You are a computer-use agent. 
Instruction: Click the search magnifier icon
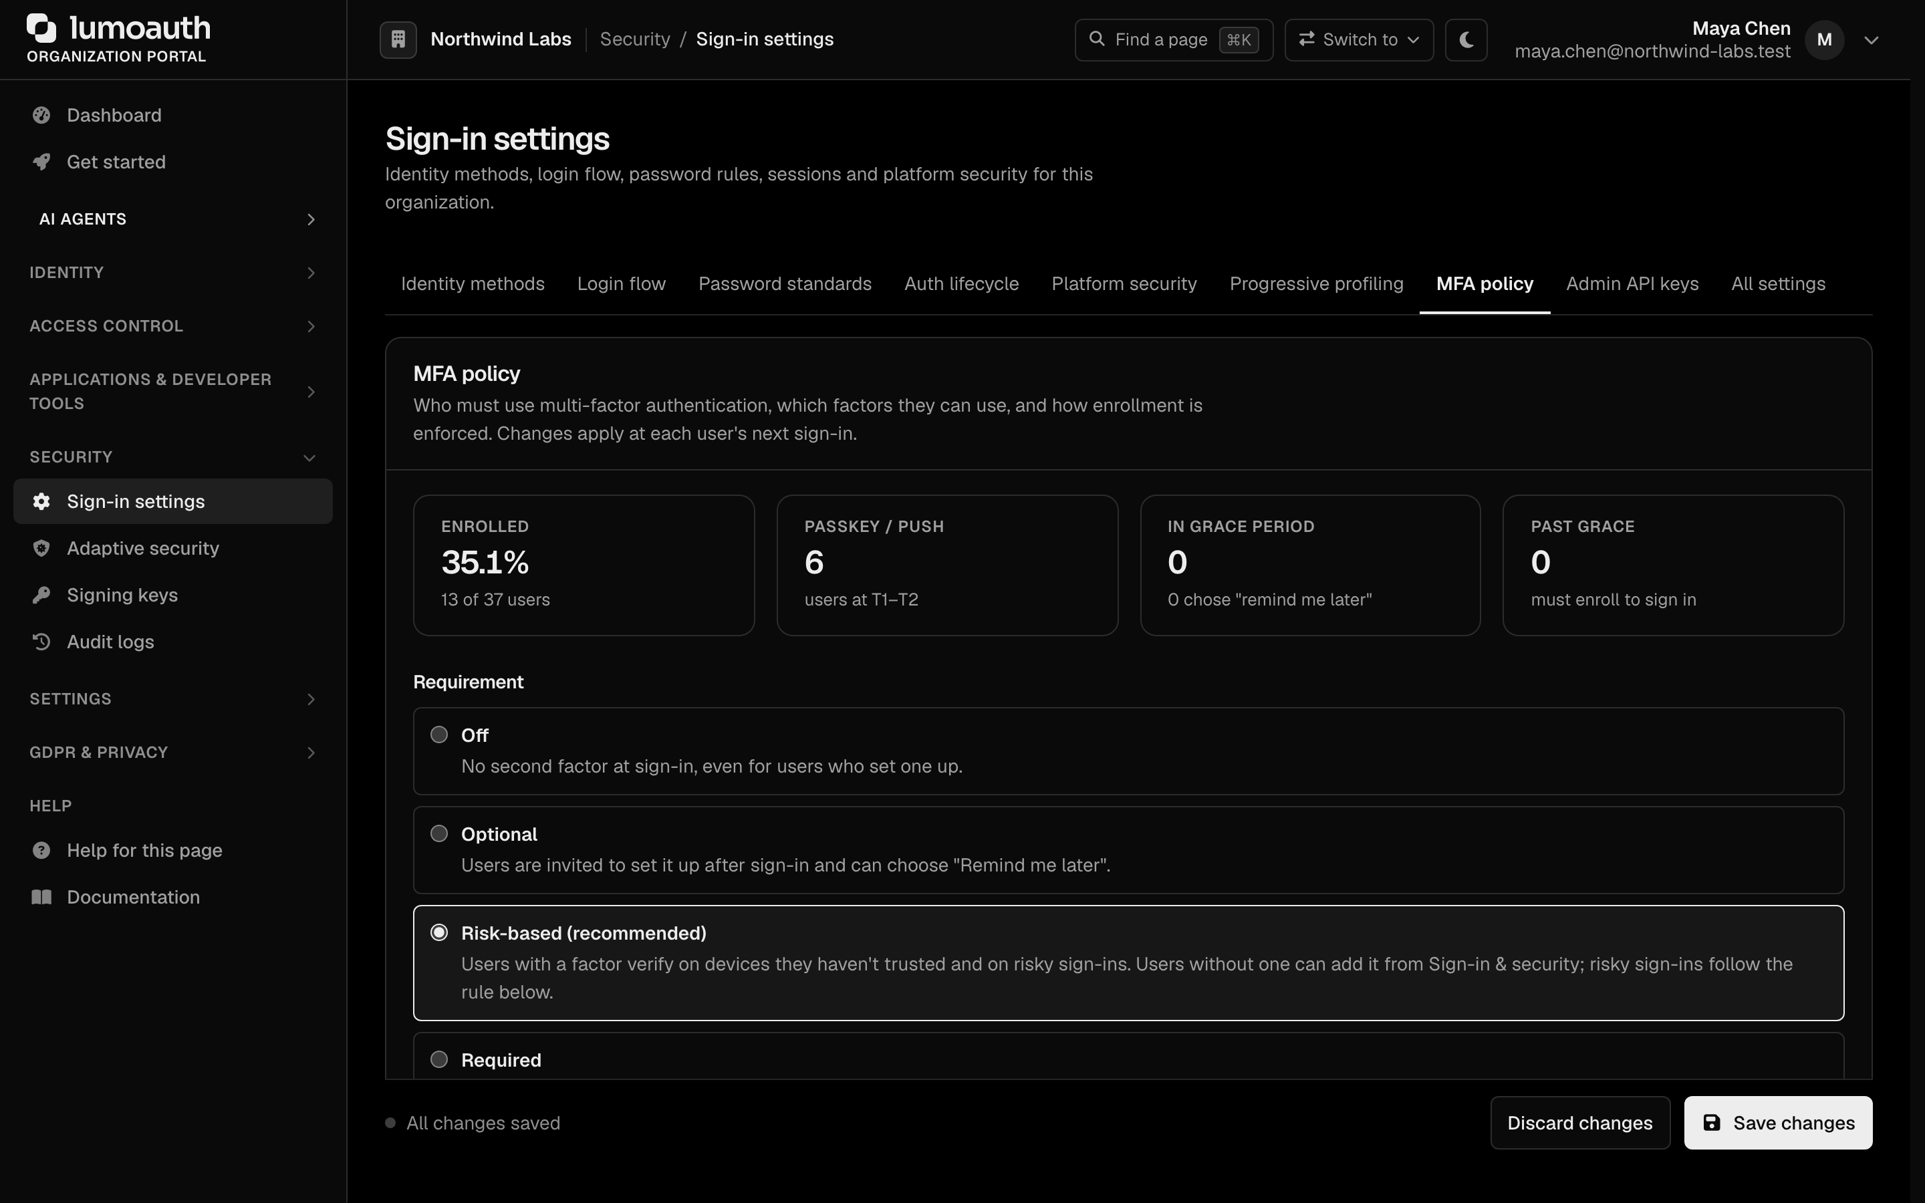click(1097, 39)
